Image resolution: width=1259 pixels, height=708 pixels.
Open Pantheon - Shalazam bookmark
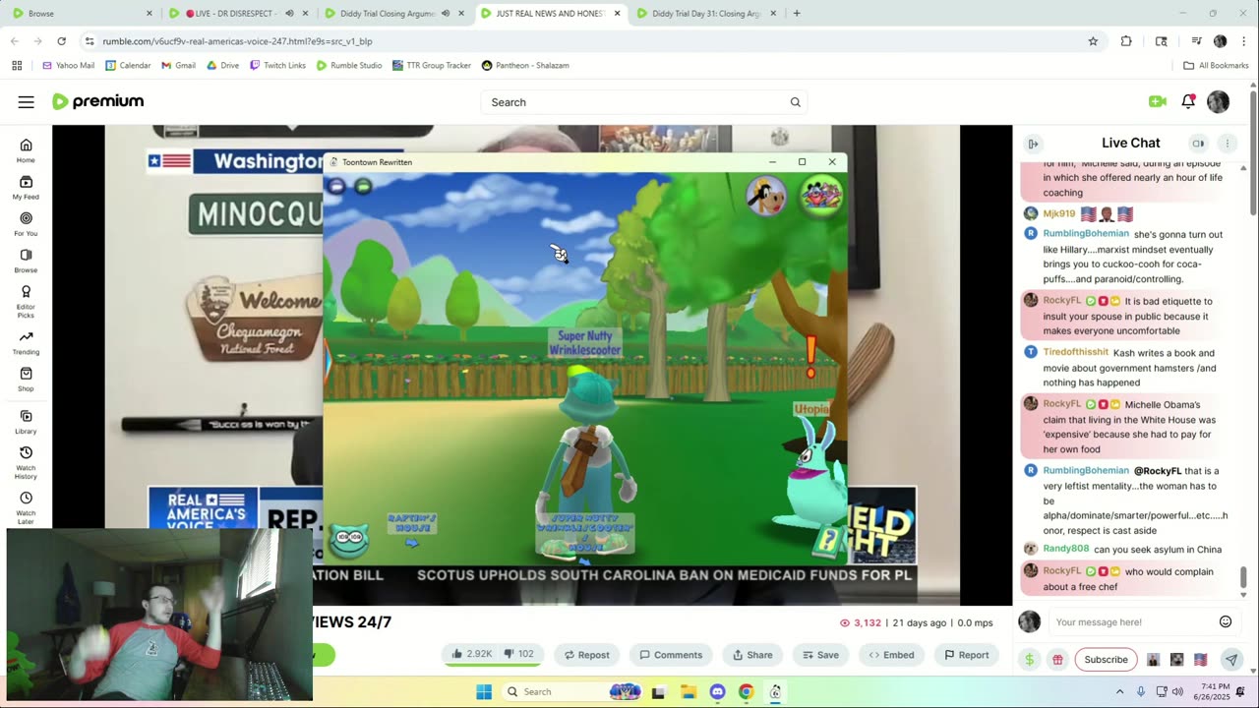click(525, 65)
